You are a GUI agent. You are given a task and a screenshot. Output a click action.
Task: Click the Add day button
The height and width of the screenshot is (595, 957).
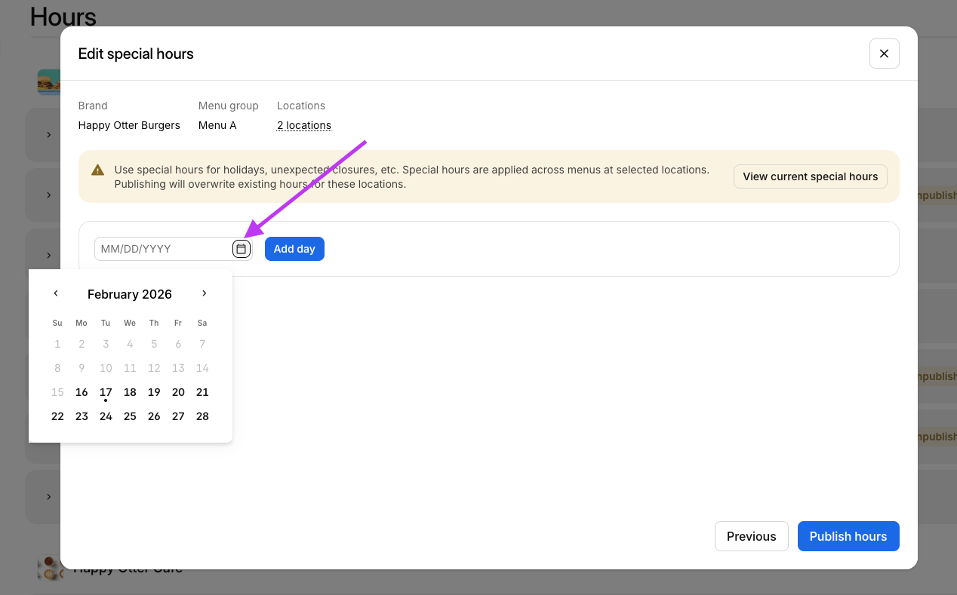[294, 249]
